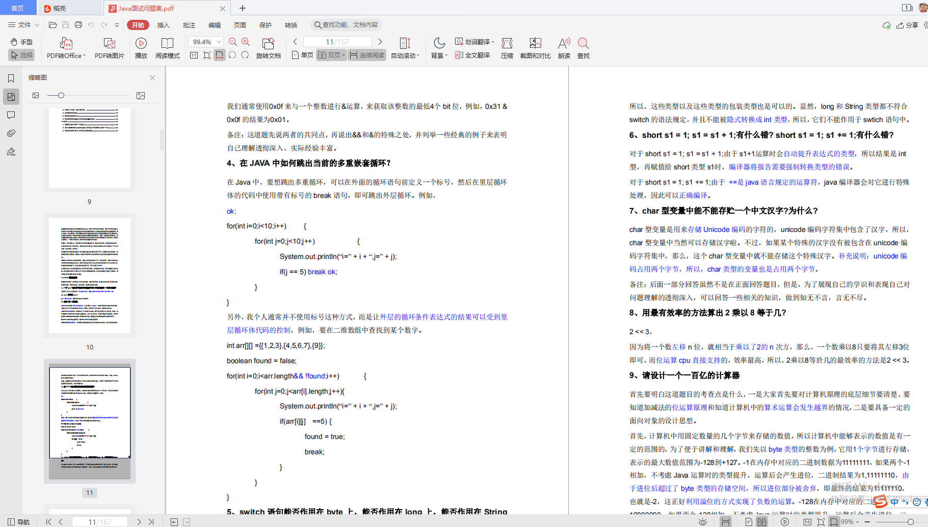This screenshot has width=928, height=527.
Task: Jump to first page in status bar
Action: click(48, 522)
